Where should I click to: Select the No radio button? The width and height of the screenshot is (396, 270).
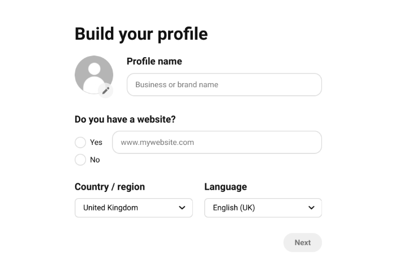pos(80,160)
